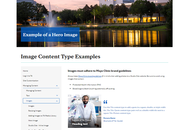Image resolution: width=195 pixels, height=130 pixels.
Task: Open the Log in to T4 link
Action: (28, 76)
